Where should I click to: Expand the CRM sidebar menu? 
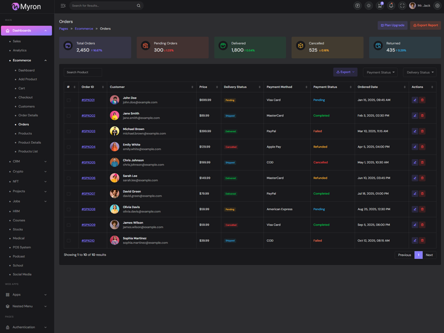[28, 162]
